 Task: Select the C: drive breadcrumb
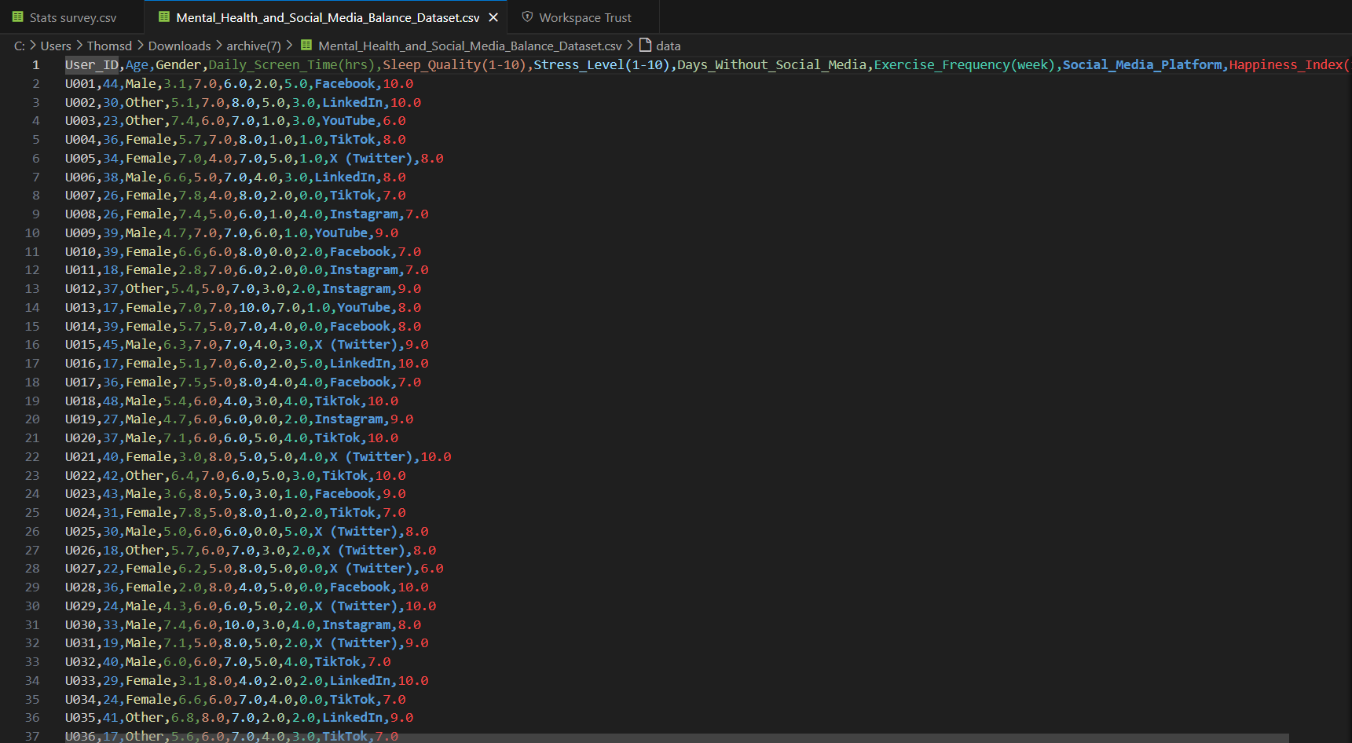(x=19, y=46)
